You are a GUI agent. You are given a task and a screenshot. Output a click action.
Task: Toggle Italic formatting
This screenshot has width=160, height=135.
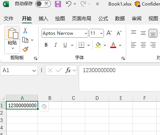56,45
